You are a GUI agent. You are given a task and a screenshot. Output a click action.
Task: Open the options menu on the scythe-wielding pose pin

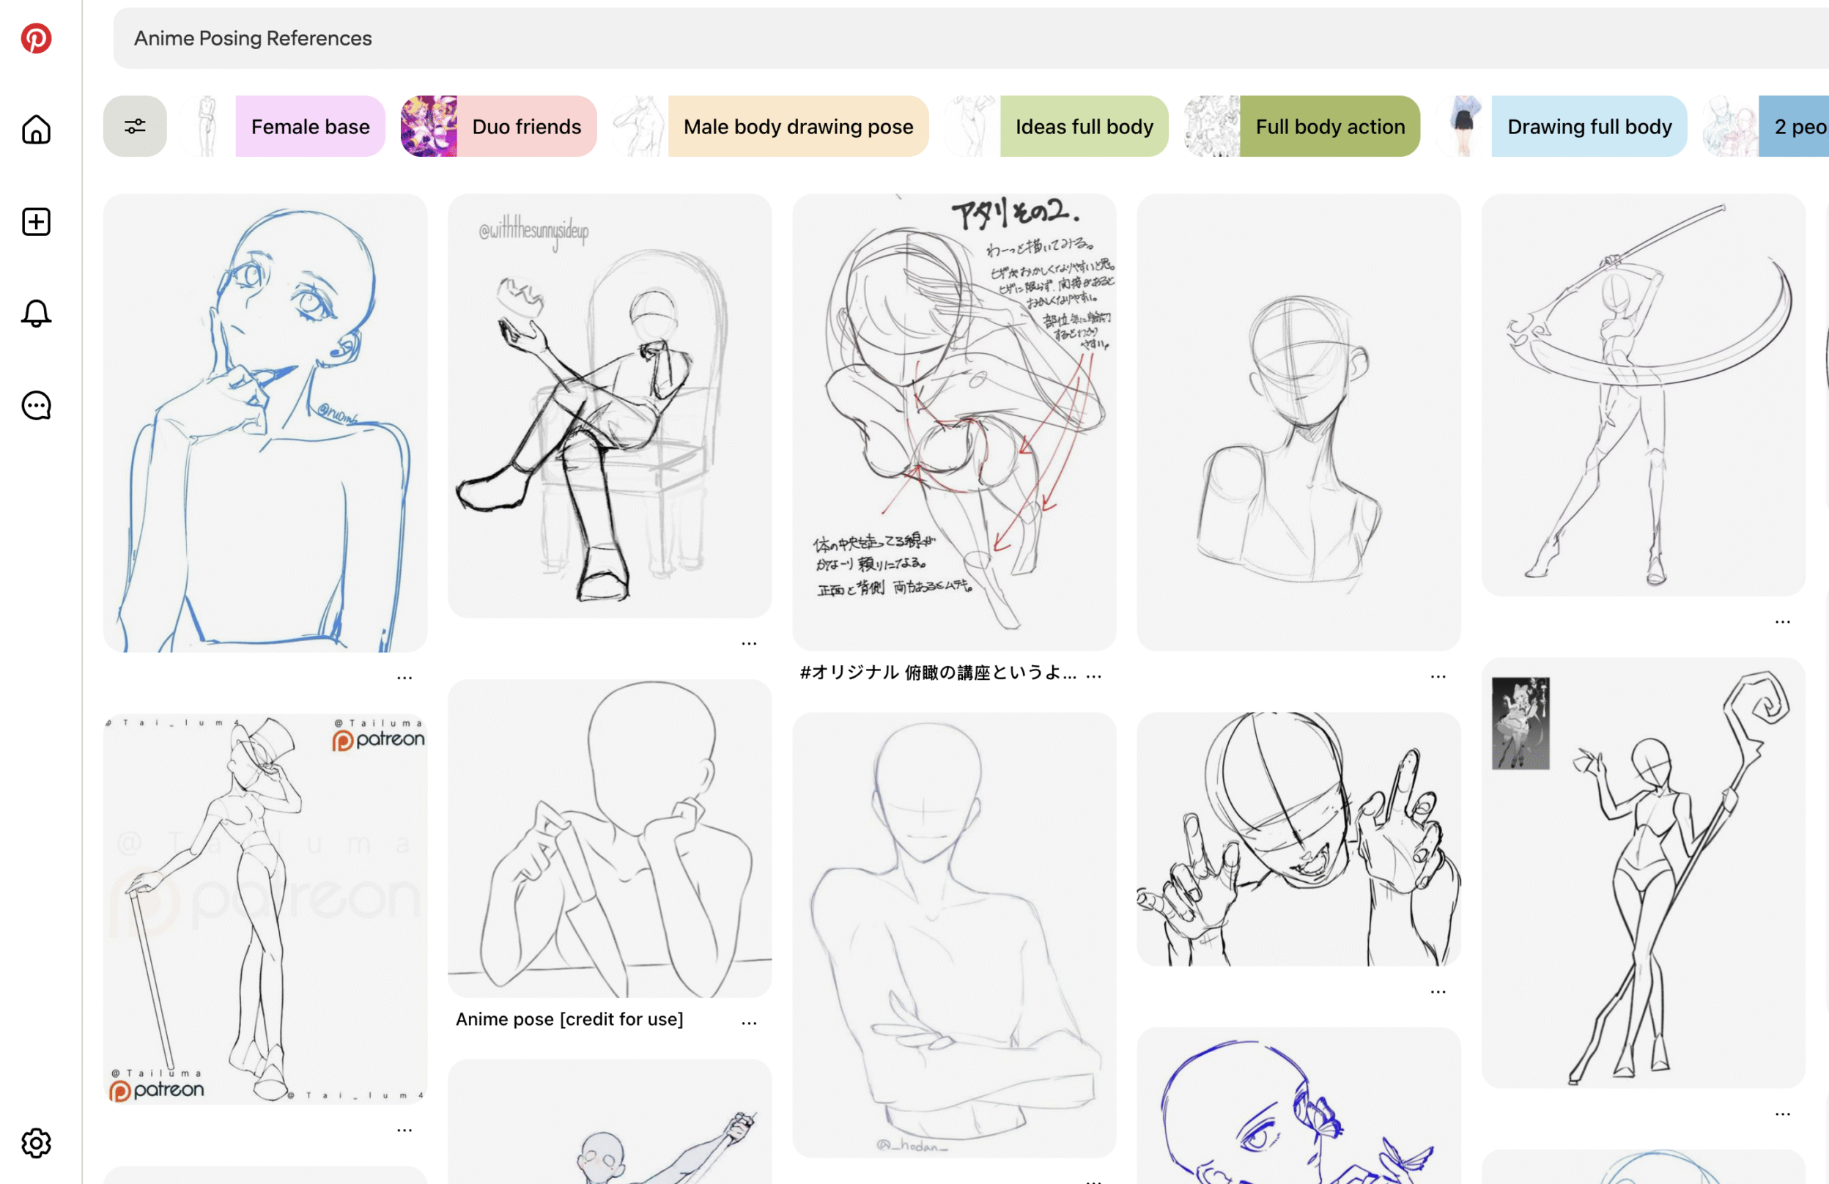tap(1784, 621)
